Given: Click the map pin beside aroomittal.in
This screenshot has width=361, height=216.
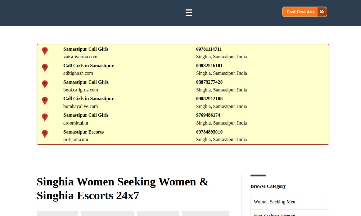Looking at the screenshot, I should pyautogui.click(x=45, y=118).
